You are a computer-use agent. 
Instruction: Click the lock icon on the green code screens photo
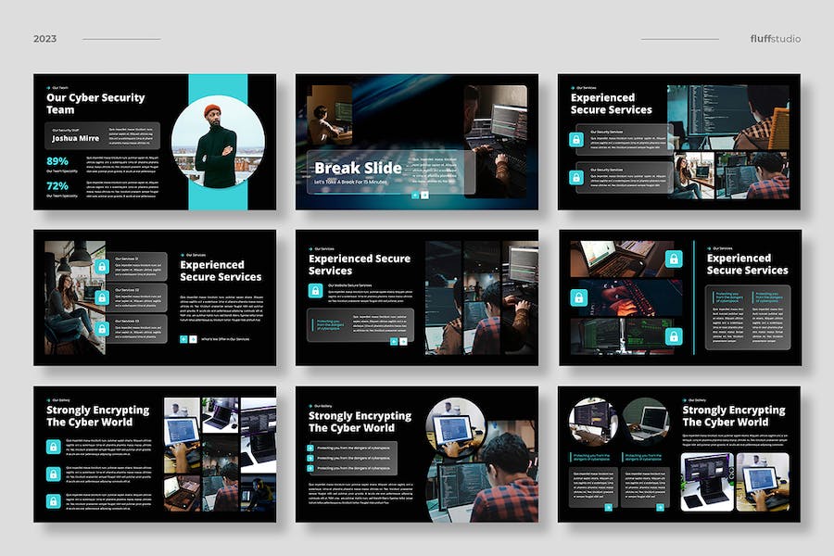coord(674,336)
